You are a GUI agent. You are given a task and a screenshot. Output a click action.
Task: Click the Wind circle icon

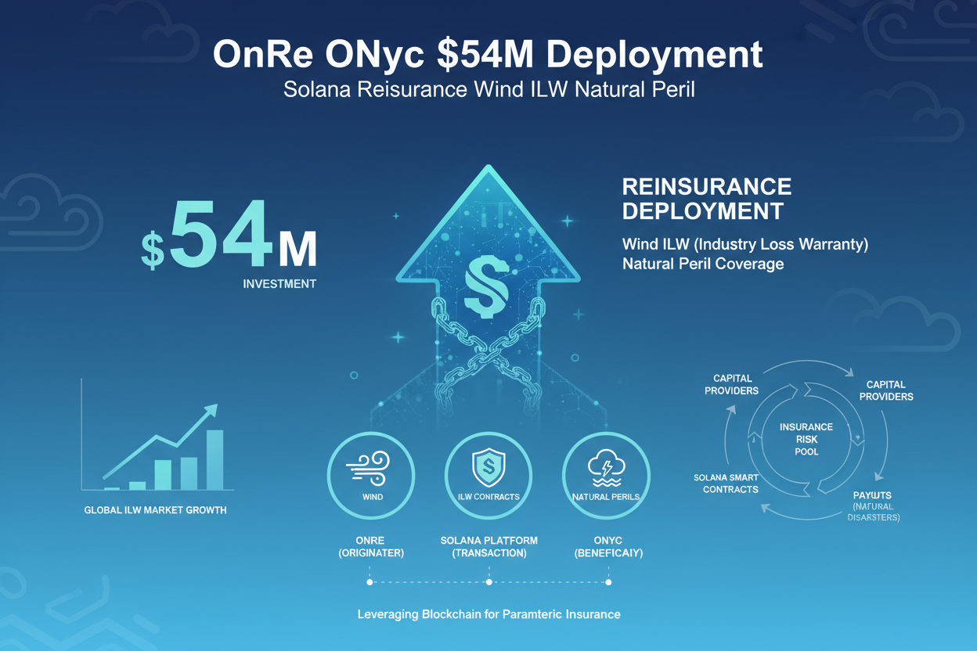[372, 476]
